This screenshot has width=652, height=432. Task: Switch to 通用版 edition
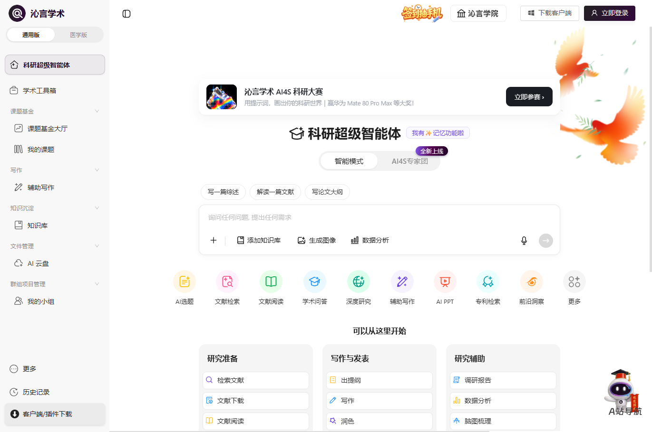coord(31,35)
